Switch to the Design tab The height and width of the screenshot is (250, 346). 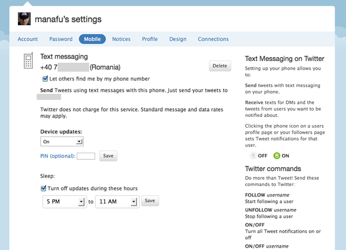pos(178,39)
